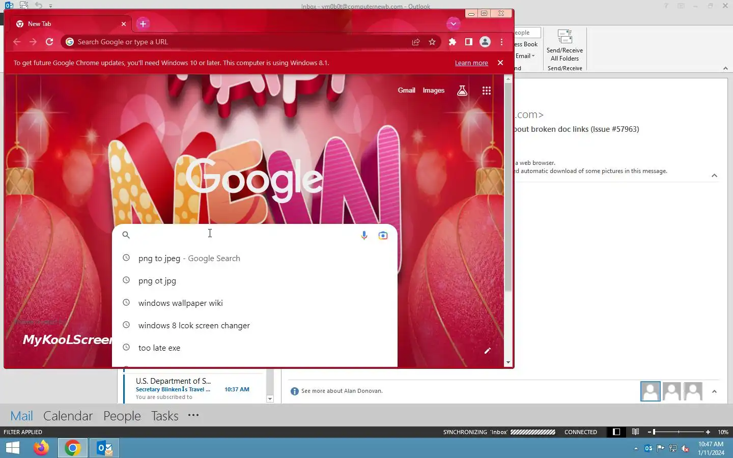Switch to Mail in Outlook navigation
This screenshot has width=733, height=458.
point(21,416)
